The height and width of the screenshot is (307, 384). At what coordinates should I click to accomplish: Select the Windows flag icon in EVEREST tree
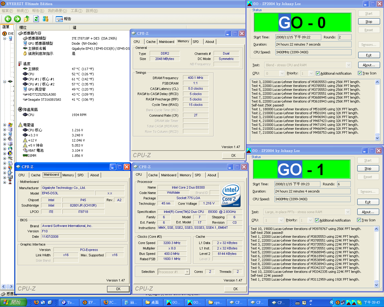[10, 125]
